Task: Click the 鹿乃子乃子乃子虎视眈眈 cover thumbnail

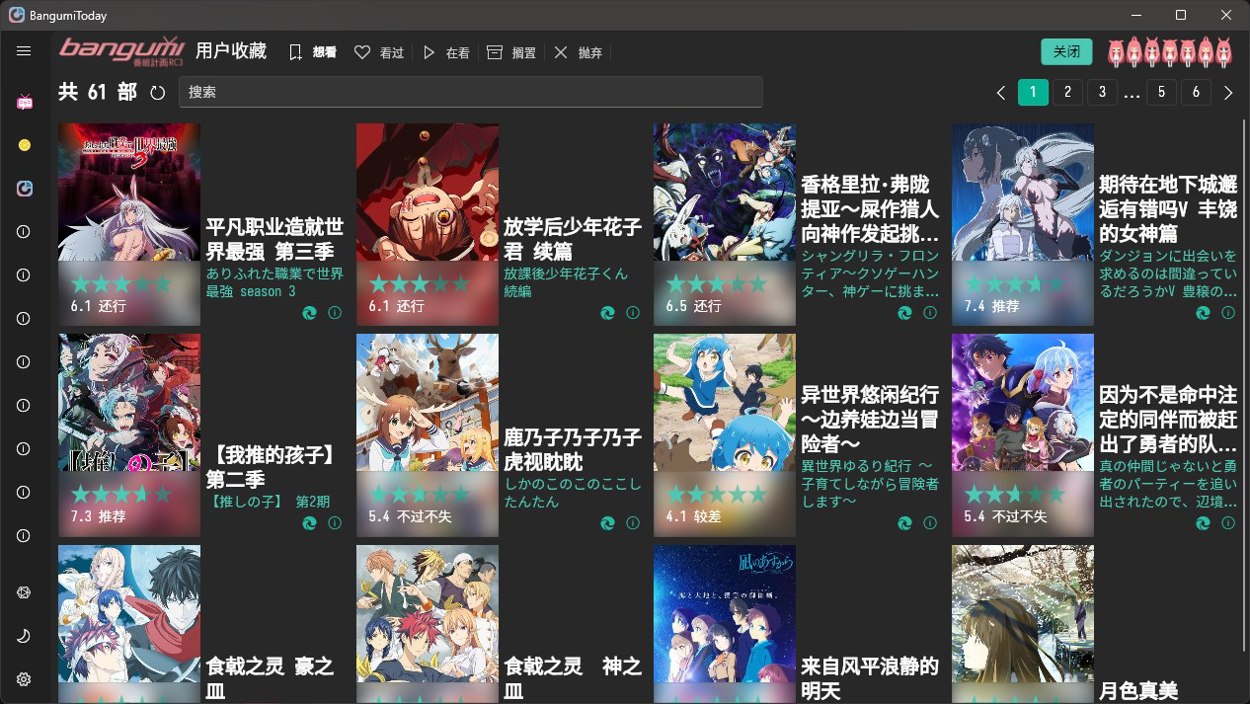Action: (x=428, y=434)
